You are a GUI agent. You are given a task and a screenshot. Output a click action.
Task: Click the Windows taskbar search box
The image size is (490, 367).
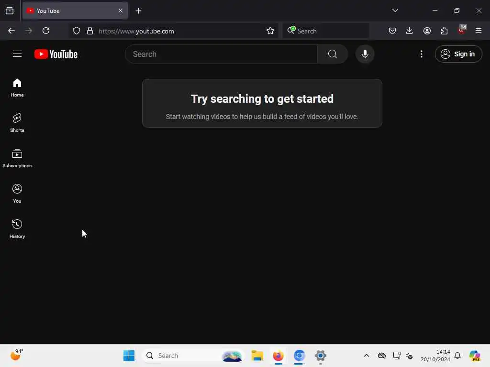193,356
